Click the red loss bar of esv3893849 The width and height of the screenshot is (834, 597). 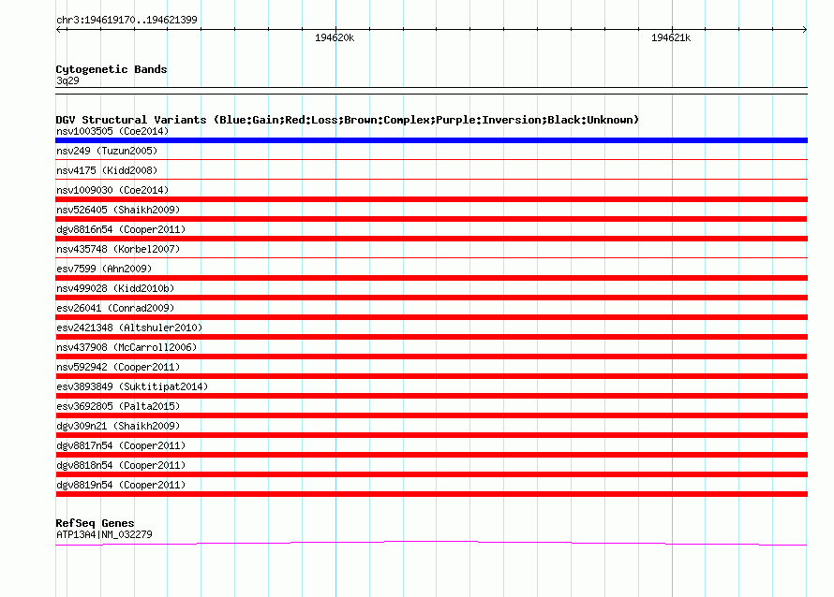tap(431, 396)
